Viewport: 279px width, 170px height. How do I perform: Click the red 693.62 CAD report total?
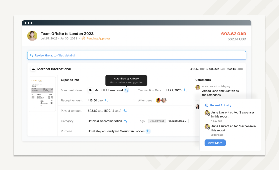tap(234, 34)
